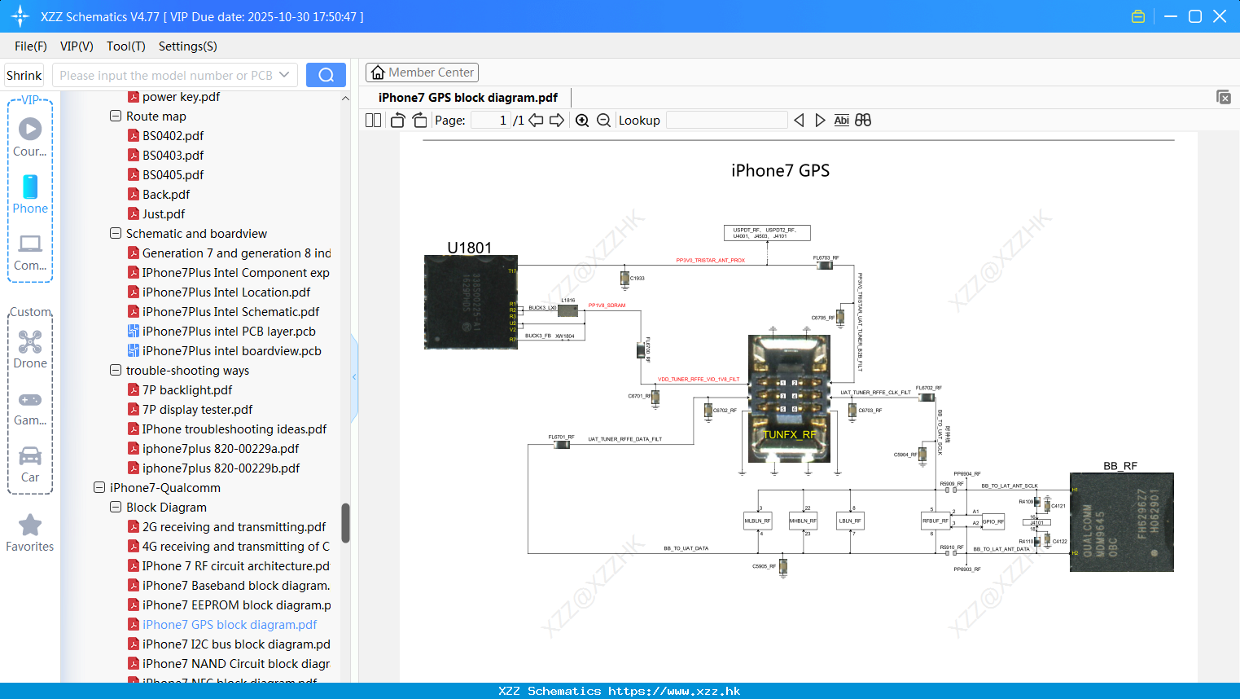Select the Game category
The image size is (1240, 699).
30,407
